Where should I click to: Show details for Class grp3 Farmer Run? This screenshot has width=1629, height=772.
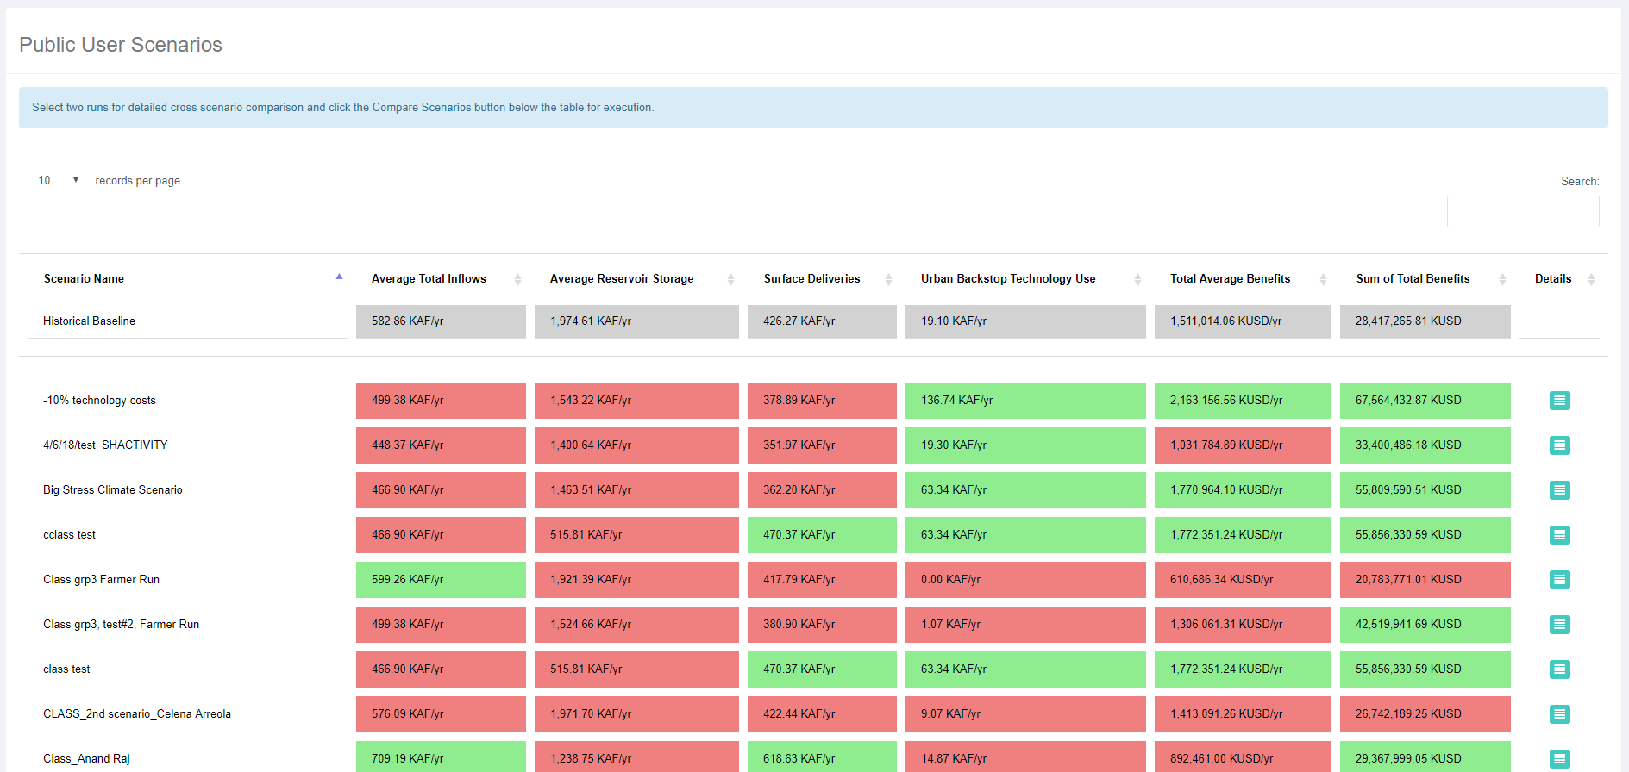click(x=1559, y=580)
